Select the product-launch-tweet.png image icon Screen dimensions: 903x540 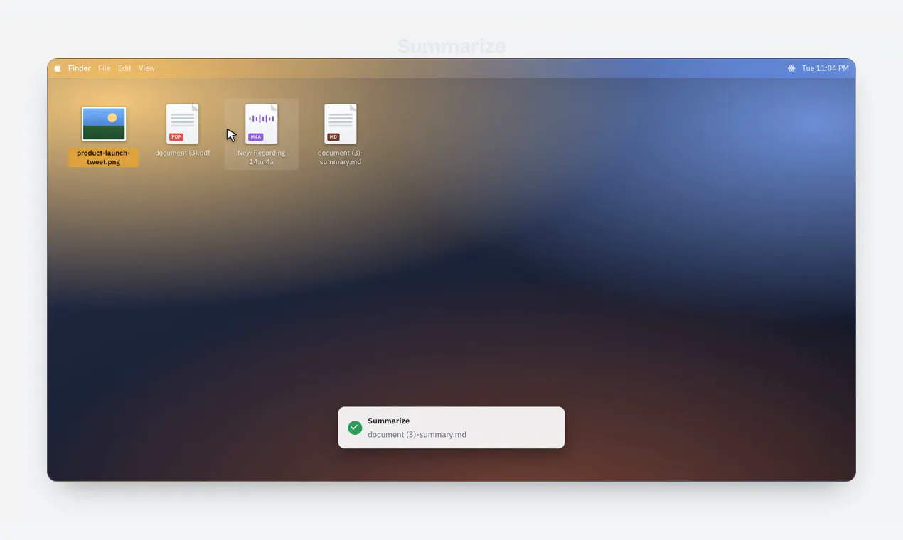(x=104, y=124)
